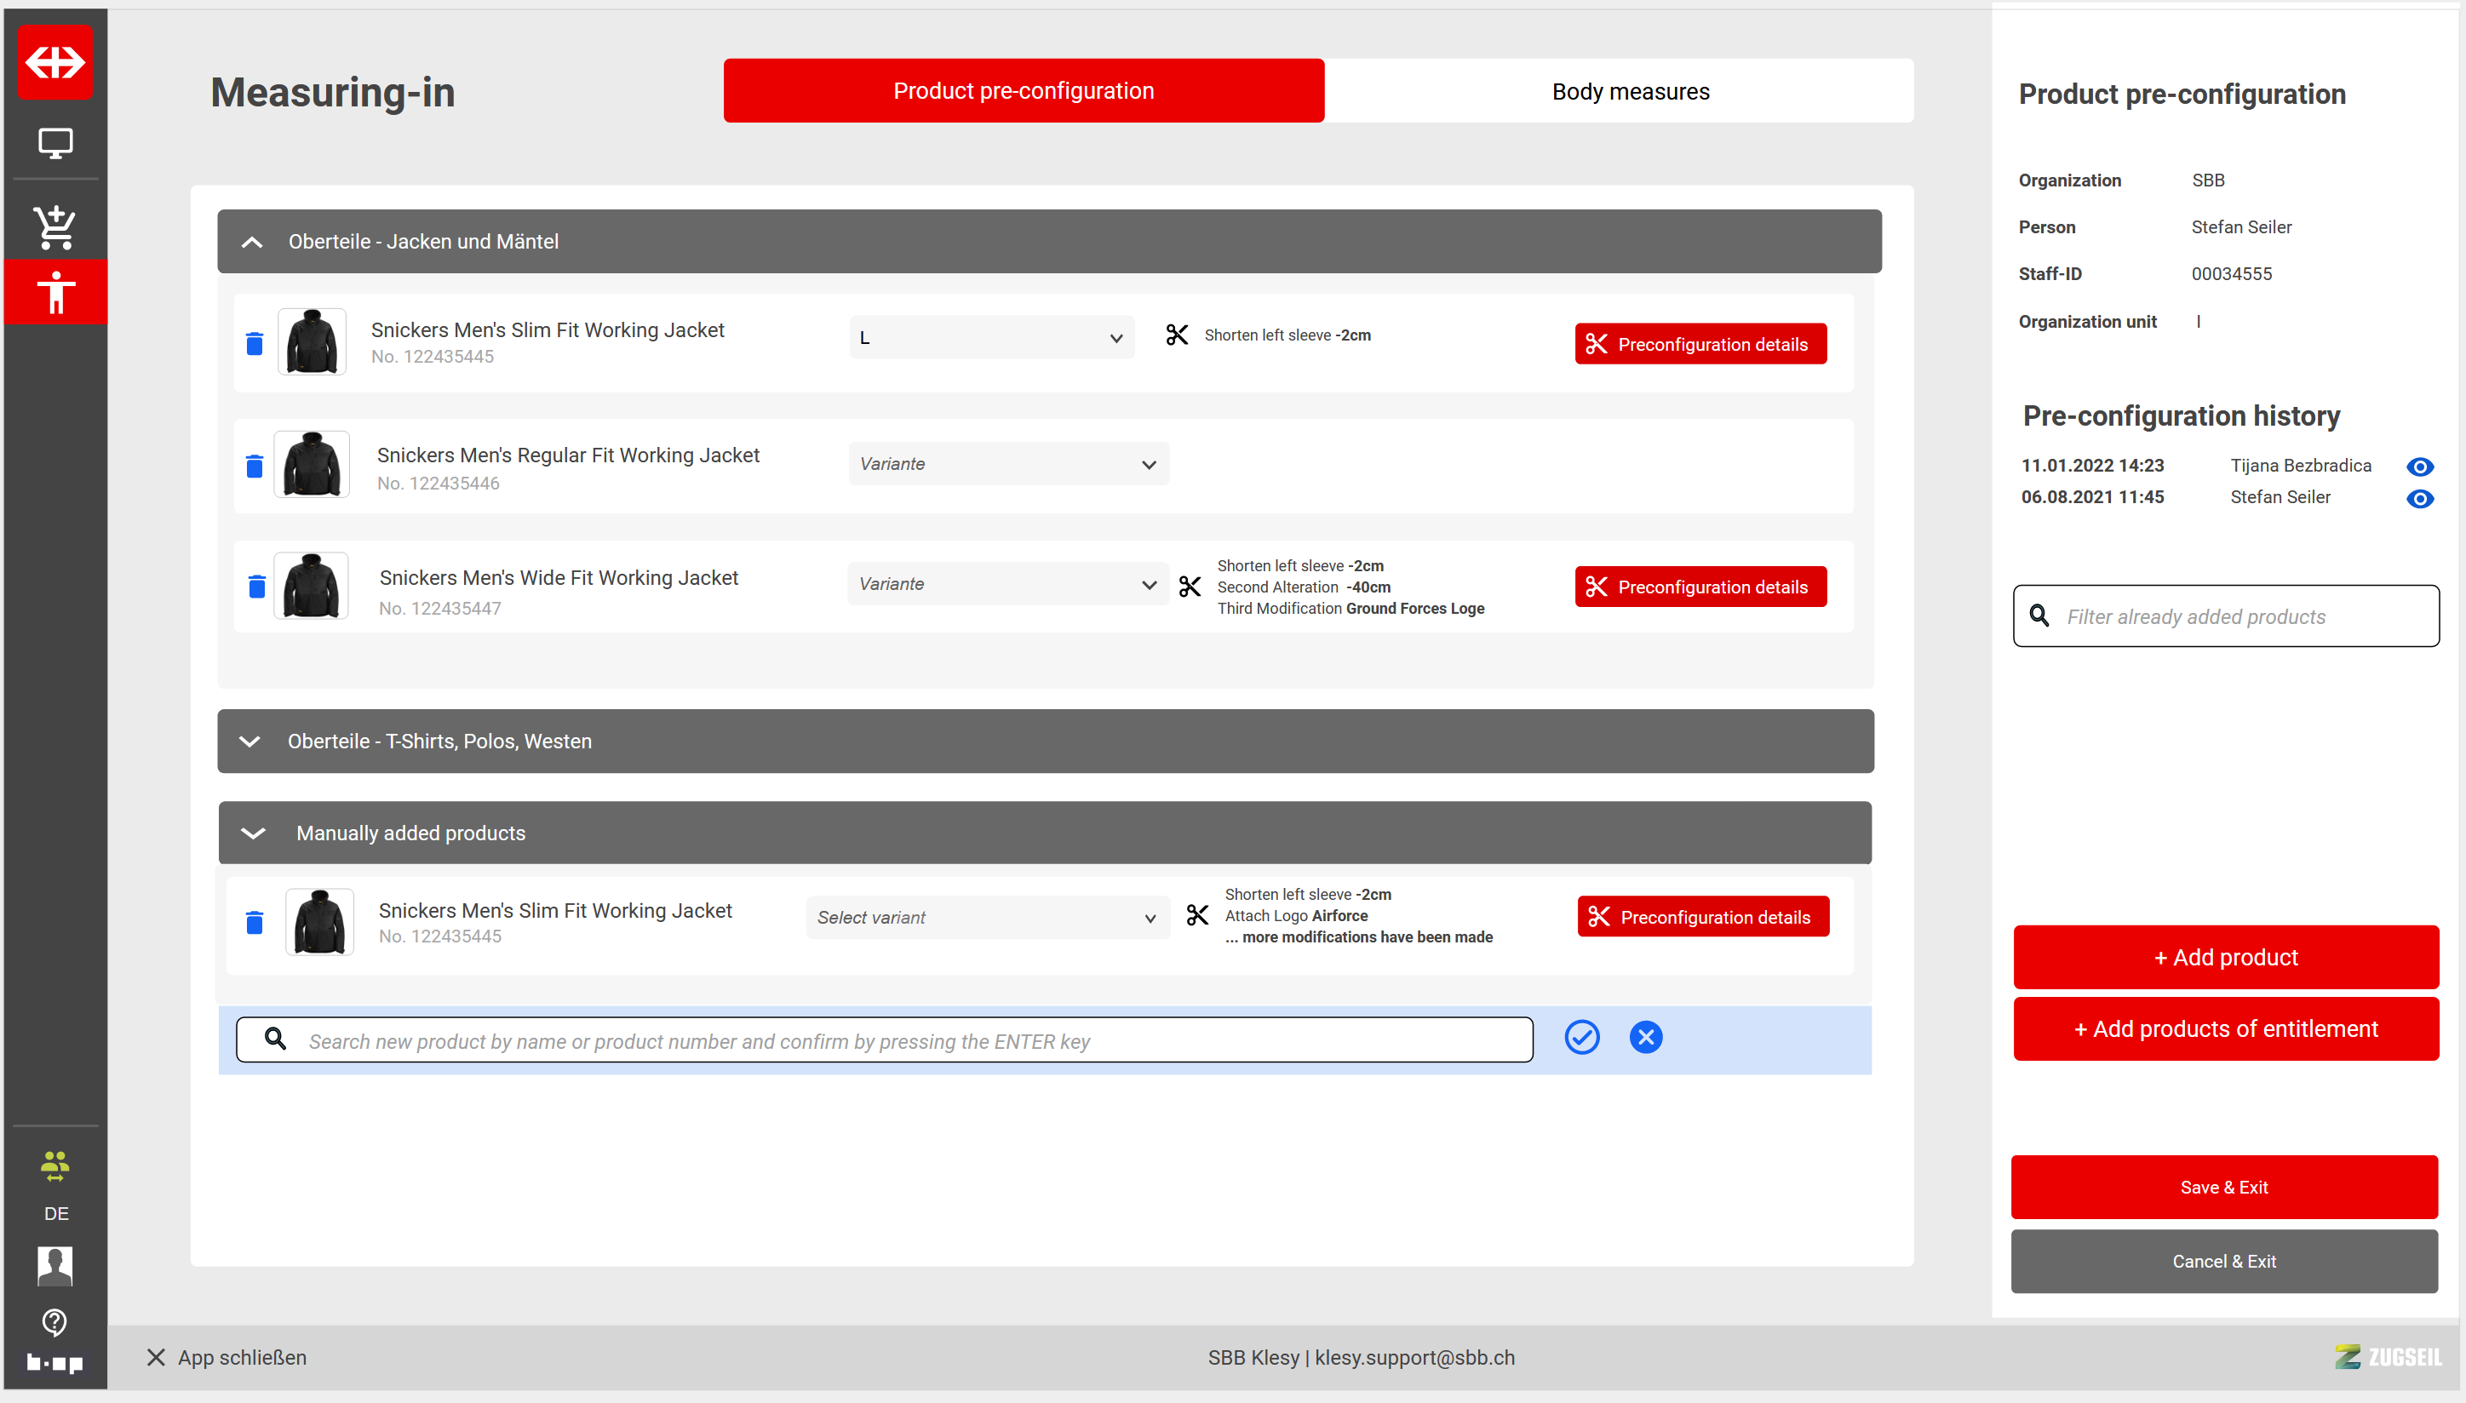Switch language via DE selector
The image size is (2466, 1403).
point(55,1212)
